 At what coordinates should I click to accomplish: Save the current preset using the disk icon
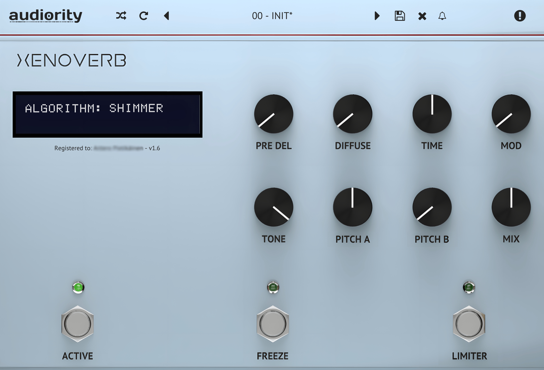(400, 16)
